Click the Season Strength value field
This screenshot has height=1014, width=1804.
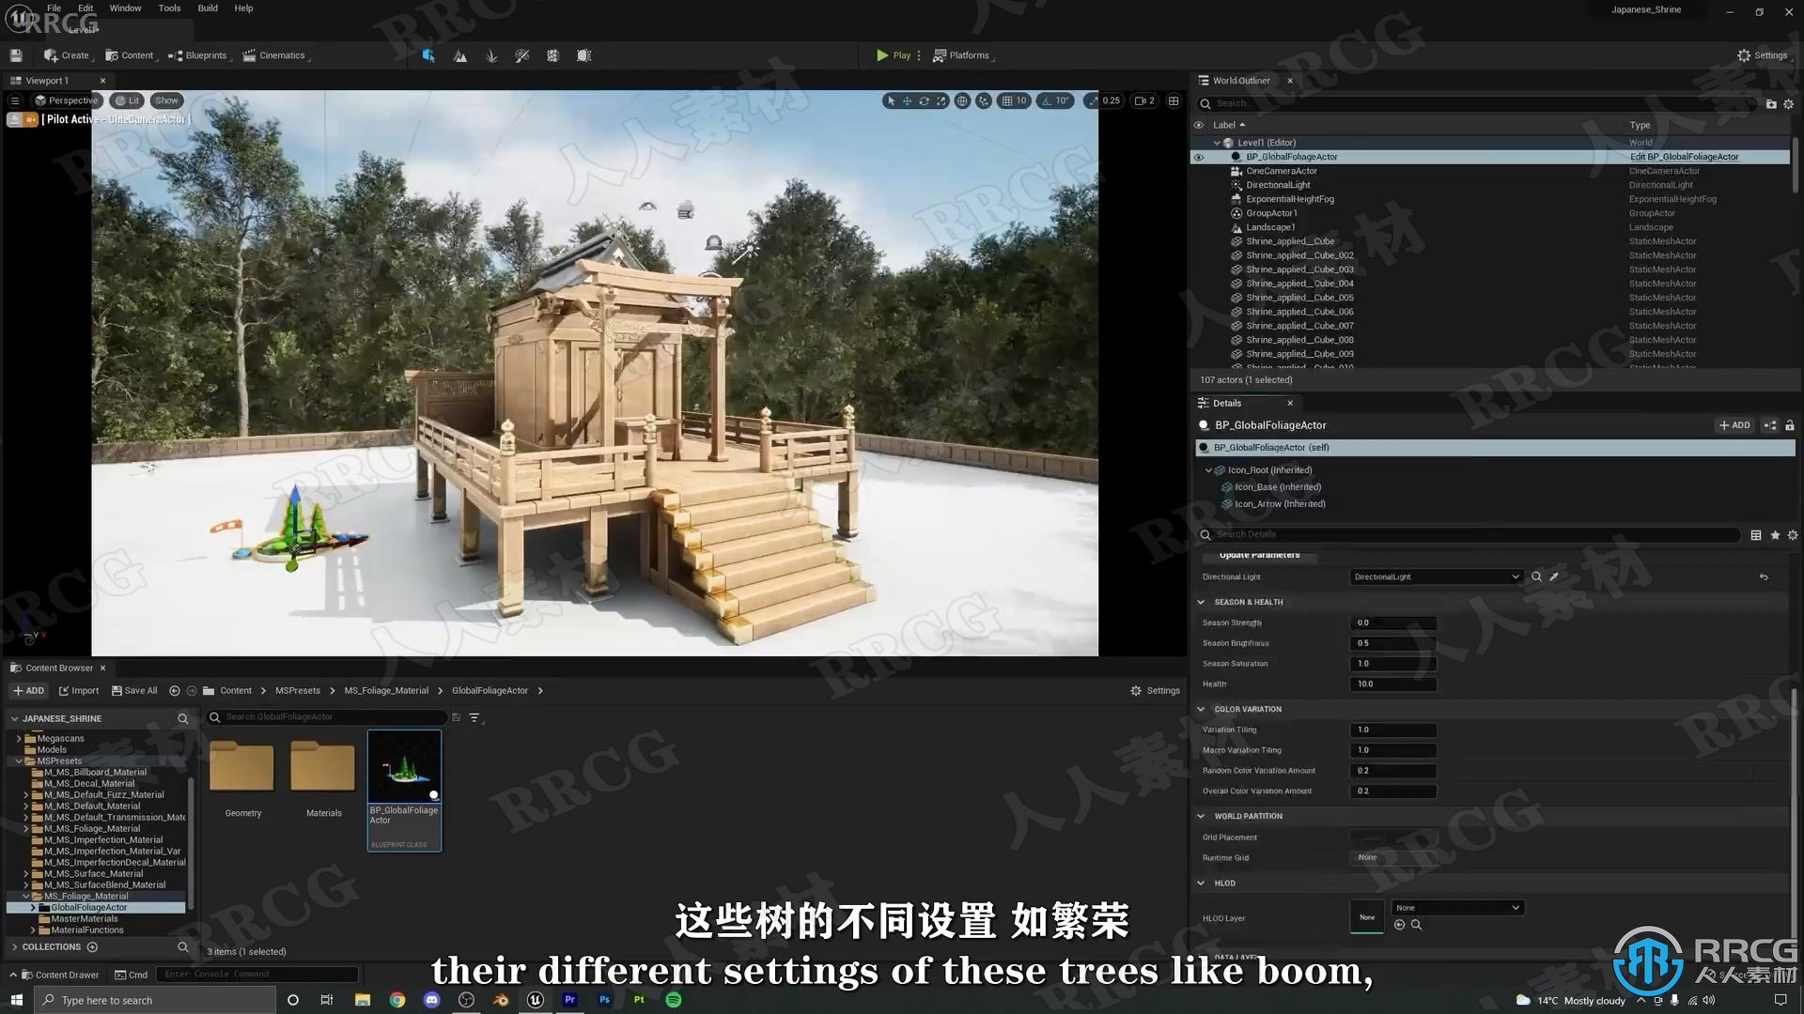click(1393, 622)
